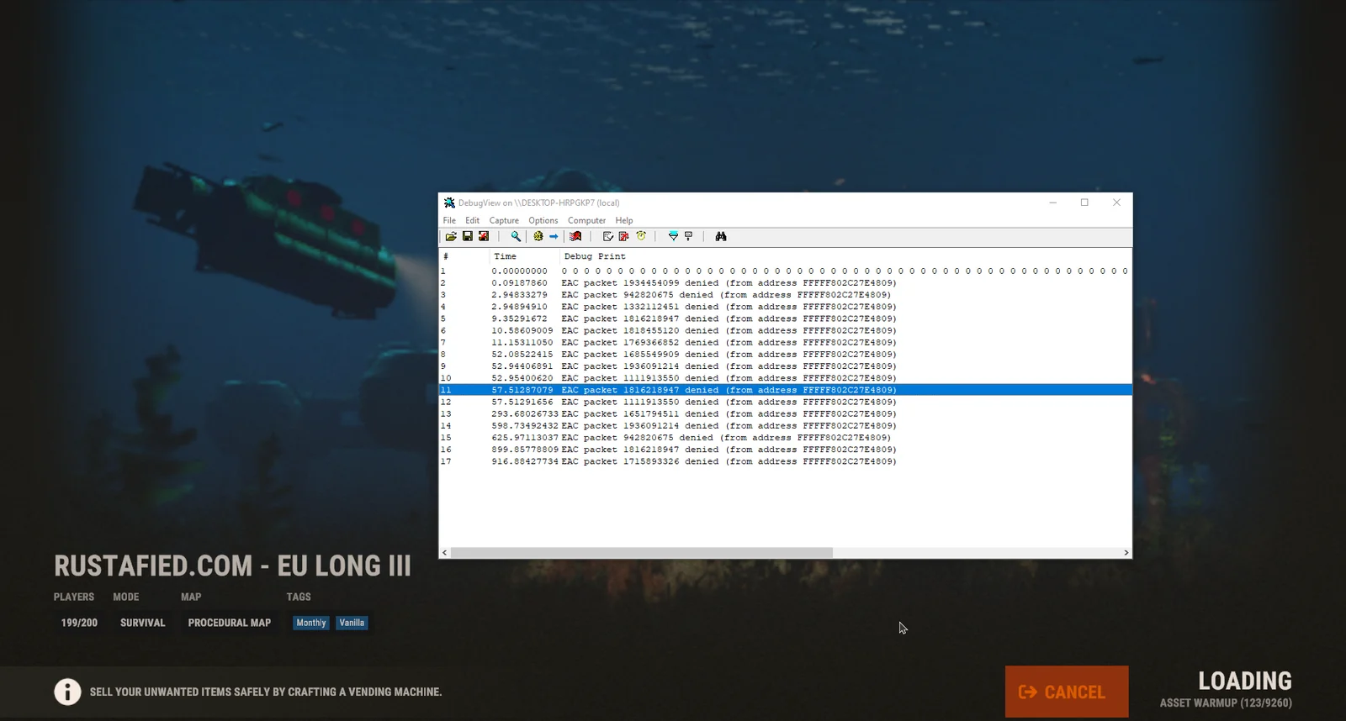Click the highlighted row timed 57.51287079
The width and height of the screenshot is (1346, 721).
(786, 390)
